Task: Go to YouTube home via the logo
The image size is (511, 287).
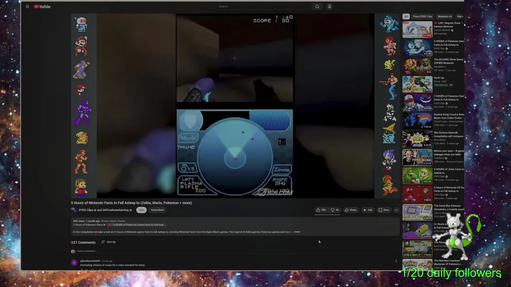Action: click(42, 6)
